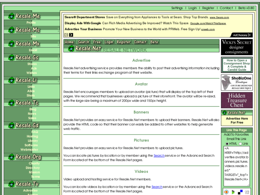Select the Link radio option
The height and width of the screenshot is (195, 260).
240,144
